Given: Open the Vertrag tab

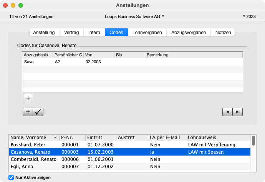Looking at the screenshot, I should [x=72, y=33].
